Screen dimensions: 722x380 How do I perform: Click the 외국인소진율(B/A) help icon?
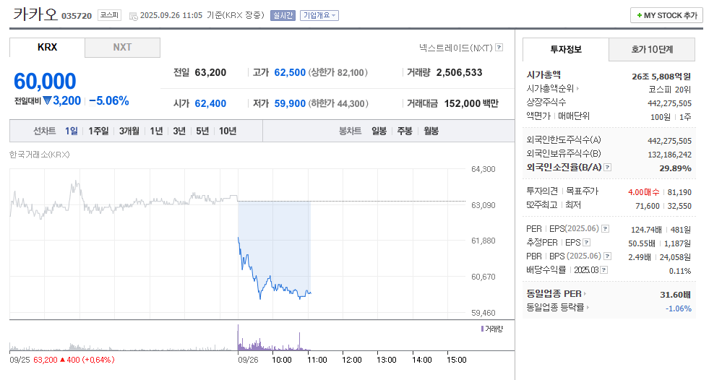coord(607,168)
